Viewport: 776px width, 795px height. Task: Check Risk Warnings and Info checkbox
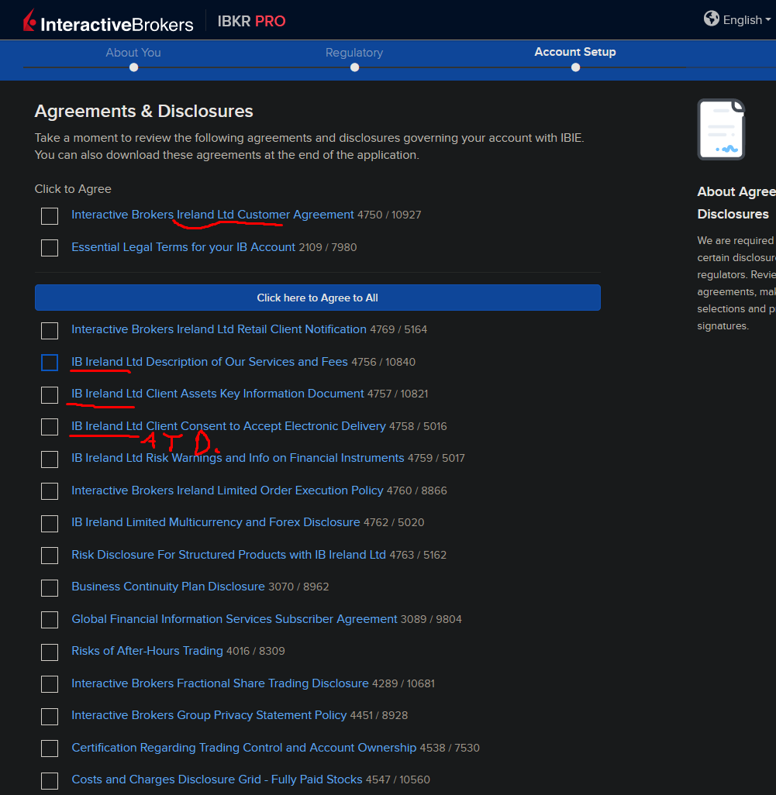[x=50, y=459]
